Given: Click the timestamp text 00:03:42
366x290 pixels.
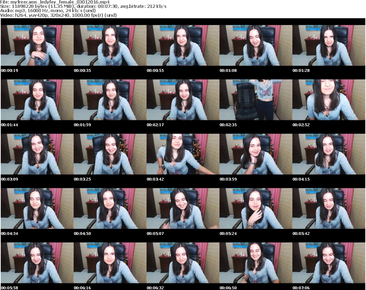Looking at the screenshot, I should point(155,179).
